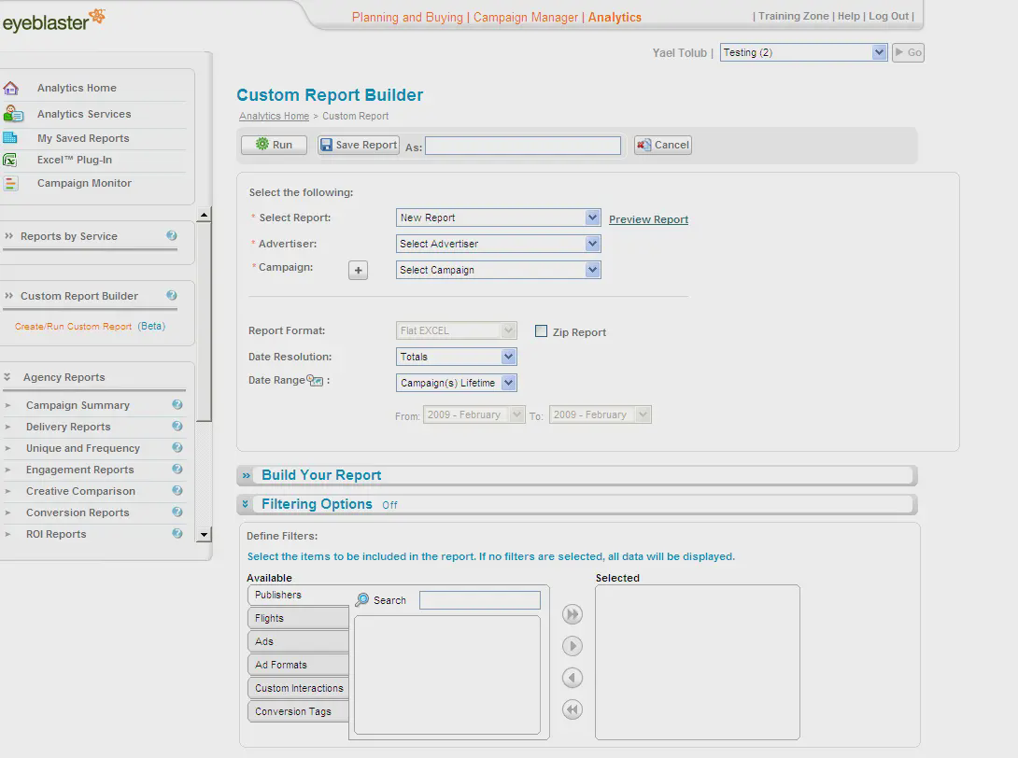Image resolution: width=1018 pixels, height=758 pixels.
Task: Click the Analytics Services icon in sidebar
Action: coord(12,114)
